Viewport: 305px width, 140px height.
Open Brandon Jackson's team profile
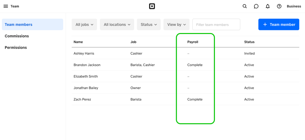coord(87,65)
